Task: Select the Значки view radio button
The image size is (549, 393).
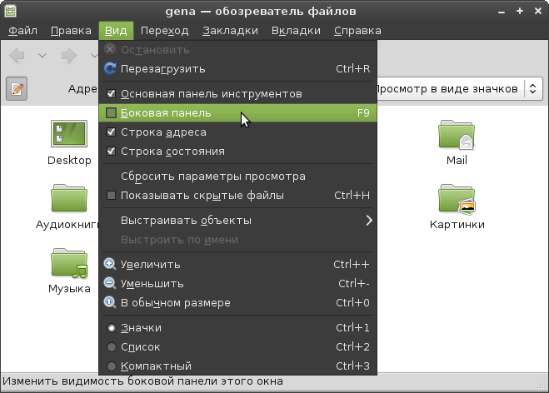Action: (x=112, y=328)
